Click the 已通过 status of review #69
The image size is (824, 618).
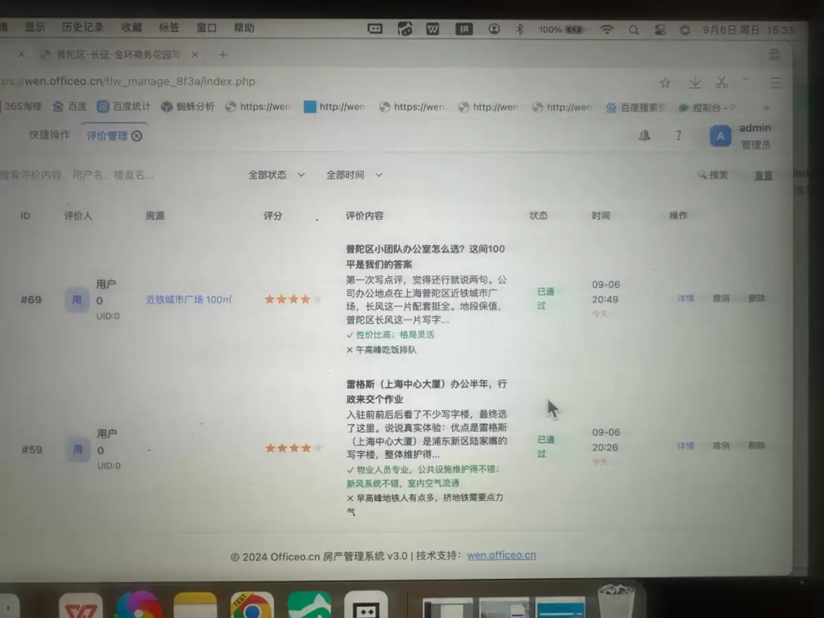546,299
